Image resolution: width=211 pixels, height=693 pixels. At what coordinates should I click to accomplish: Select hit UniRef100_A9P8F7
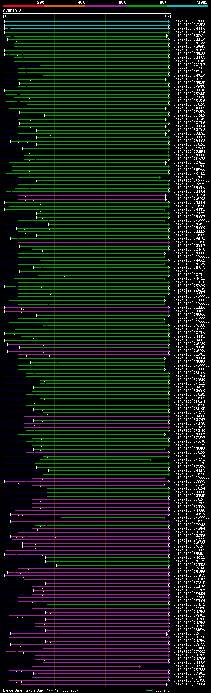tap(189, 137)
